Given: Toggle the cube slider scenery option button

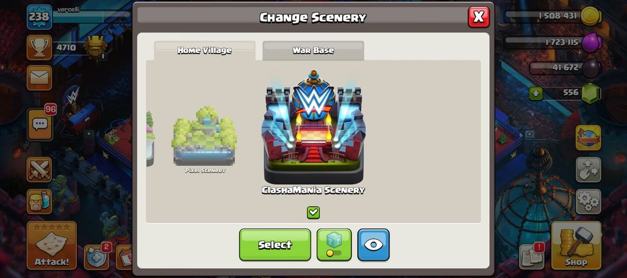Looking at the screenshot, I should (x=334, y=245).
